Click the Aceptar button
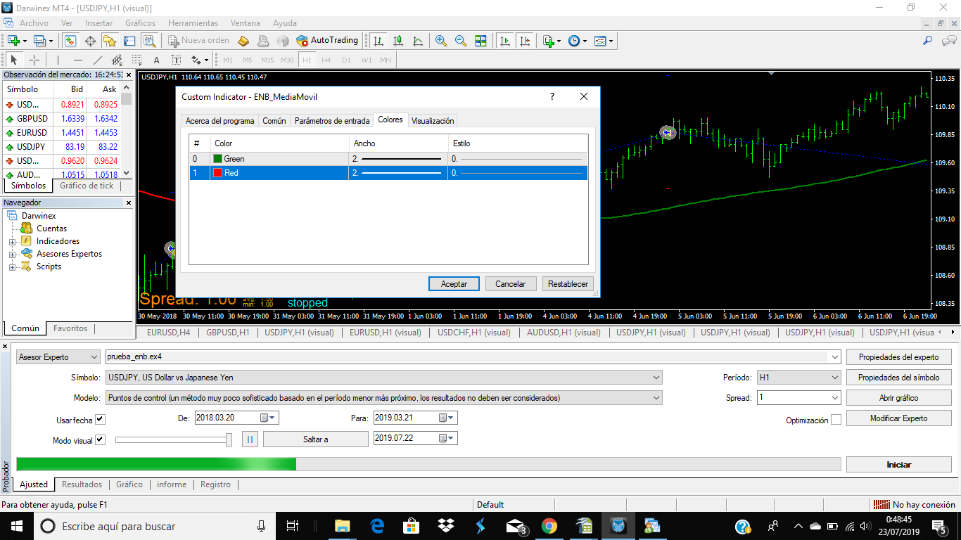The height and width of the screenshot is (540, 961). pyautogui.click(x=454, y=284)
